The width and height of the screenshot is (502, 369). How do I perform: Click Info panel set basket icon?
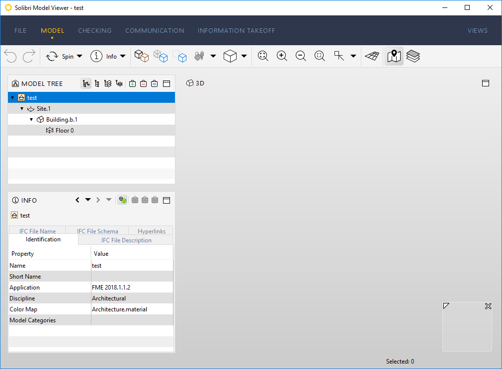click(x=155, y=200)
